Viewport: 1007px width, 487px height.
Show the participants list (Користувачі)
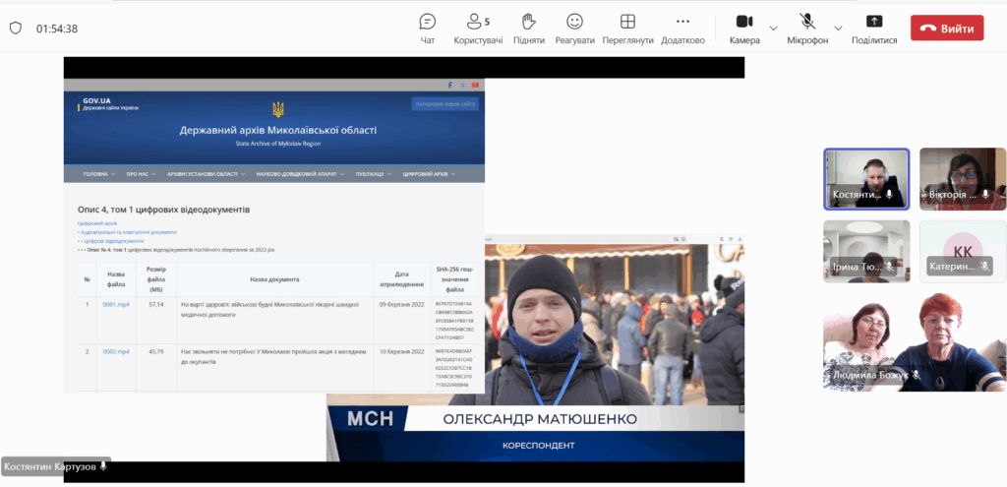[x=478, y=29]
